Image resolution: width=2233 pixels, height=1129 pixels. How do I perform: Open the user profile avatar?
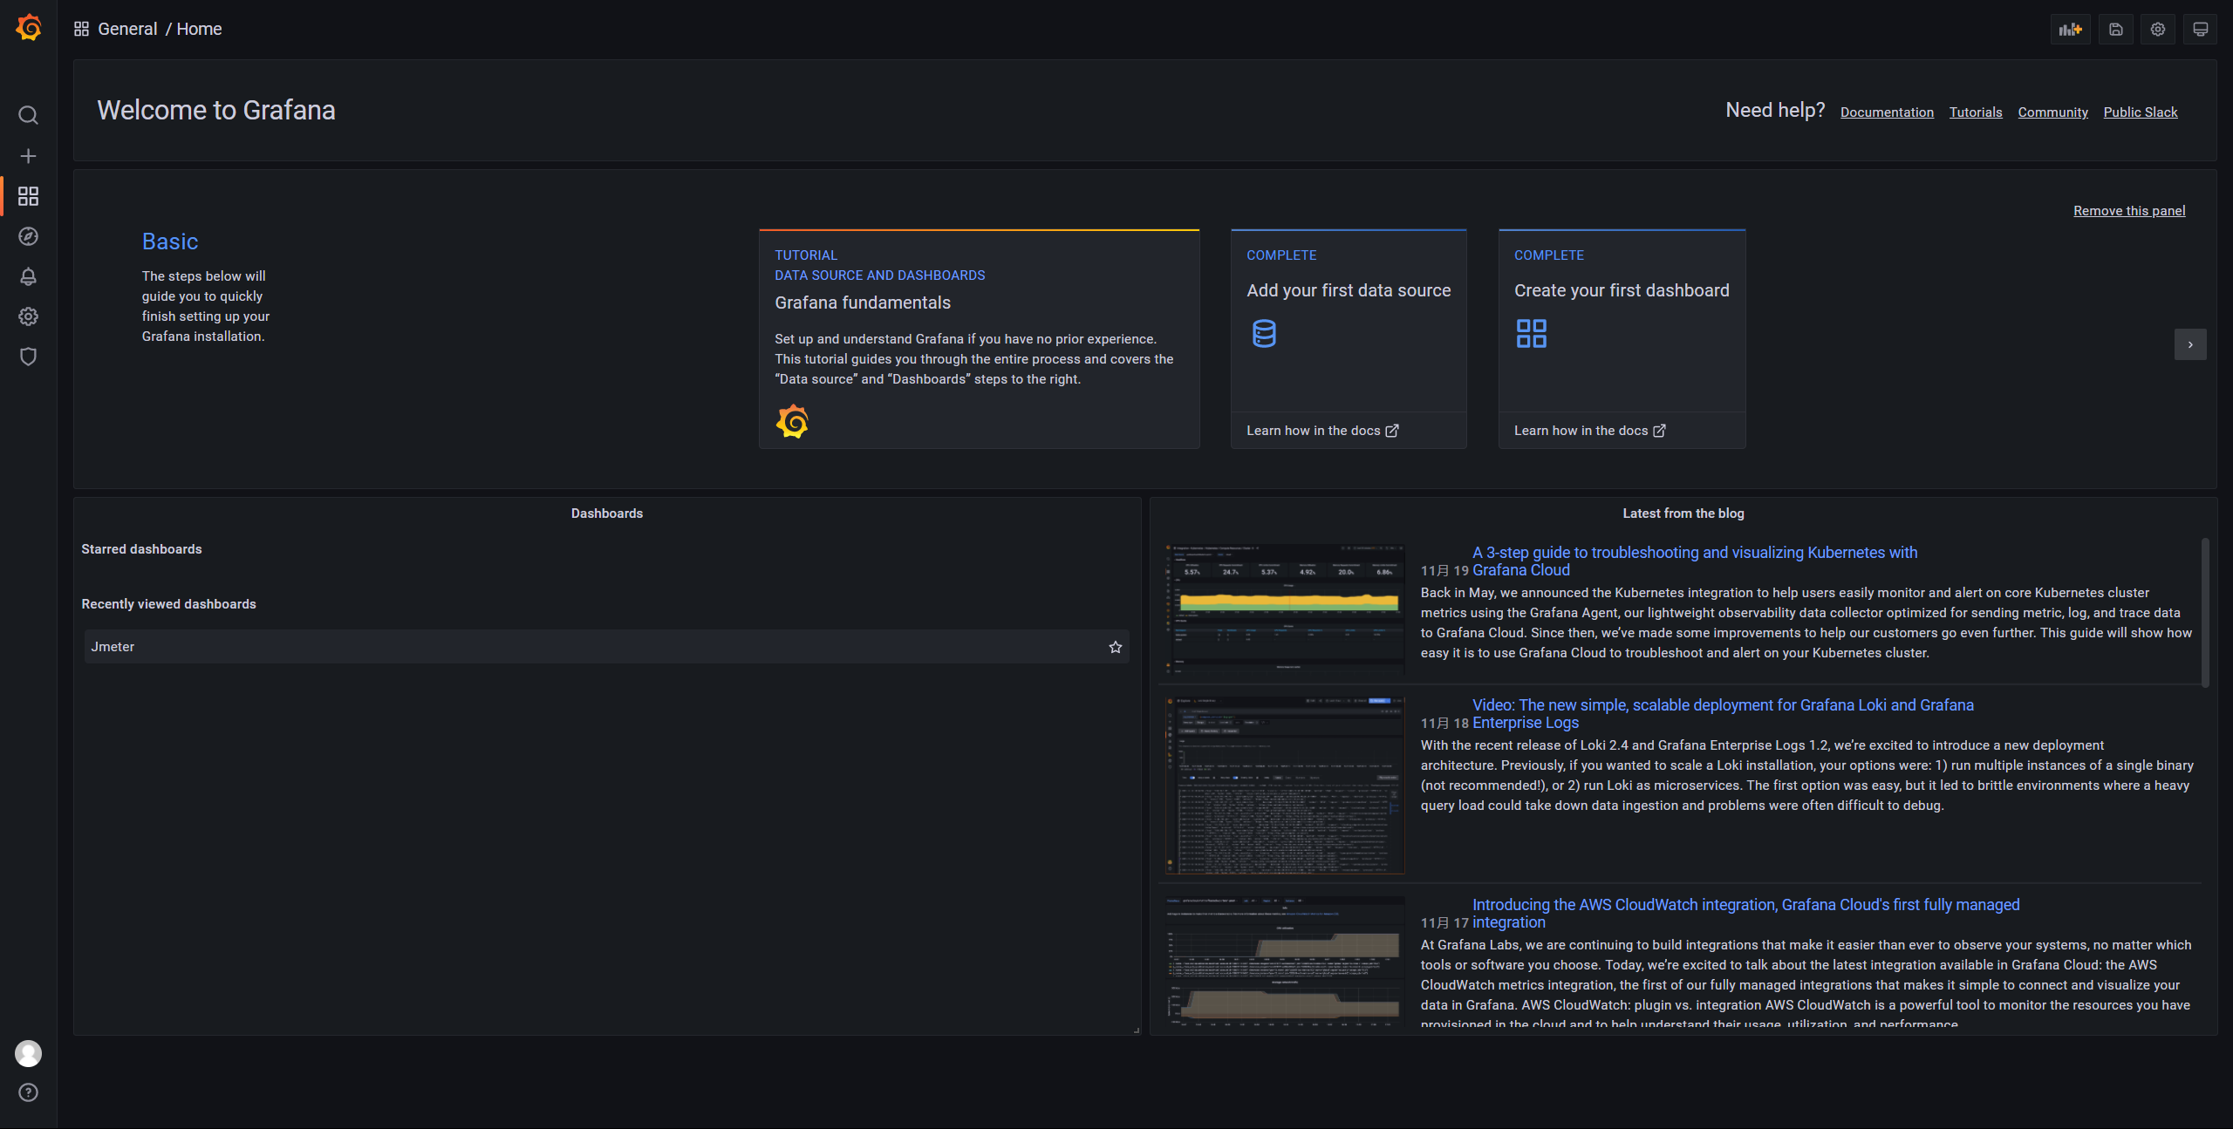click(x=28, y=1053)
